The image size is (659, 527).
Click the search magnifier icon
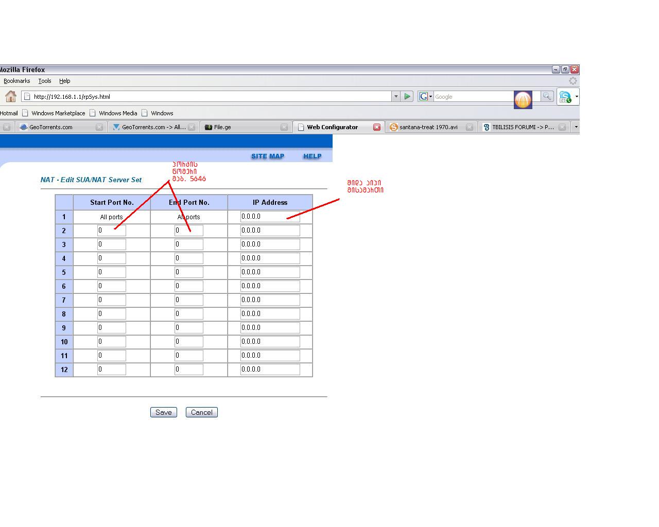(x=547, y=96)
